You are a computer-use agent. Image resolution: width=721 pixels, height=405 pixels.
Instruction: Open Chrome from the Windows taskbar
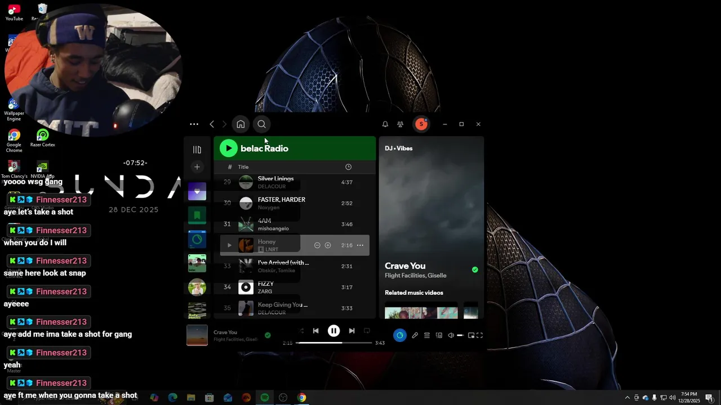tap(302, 398)
